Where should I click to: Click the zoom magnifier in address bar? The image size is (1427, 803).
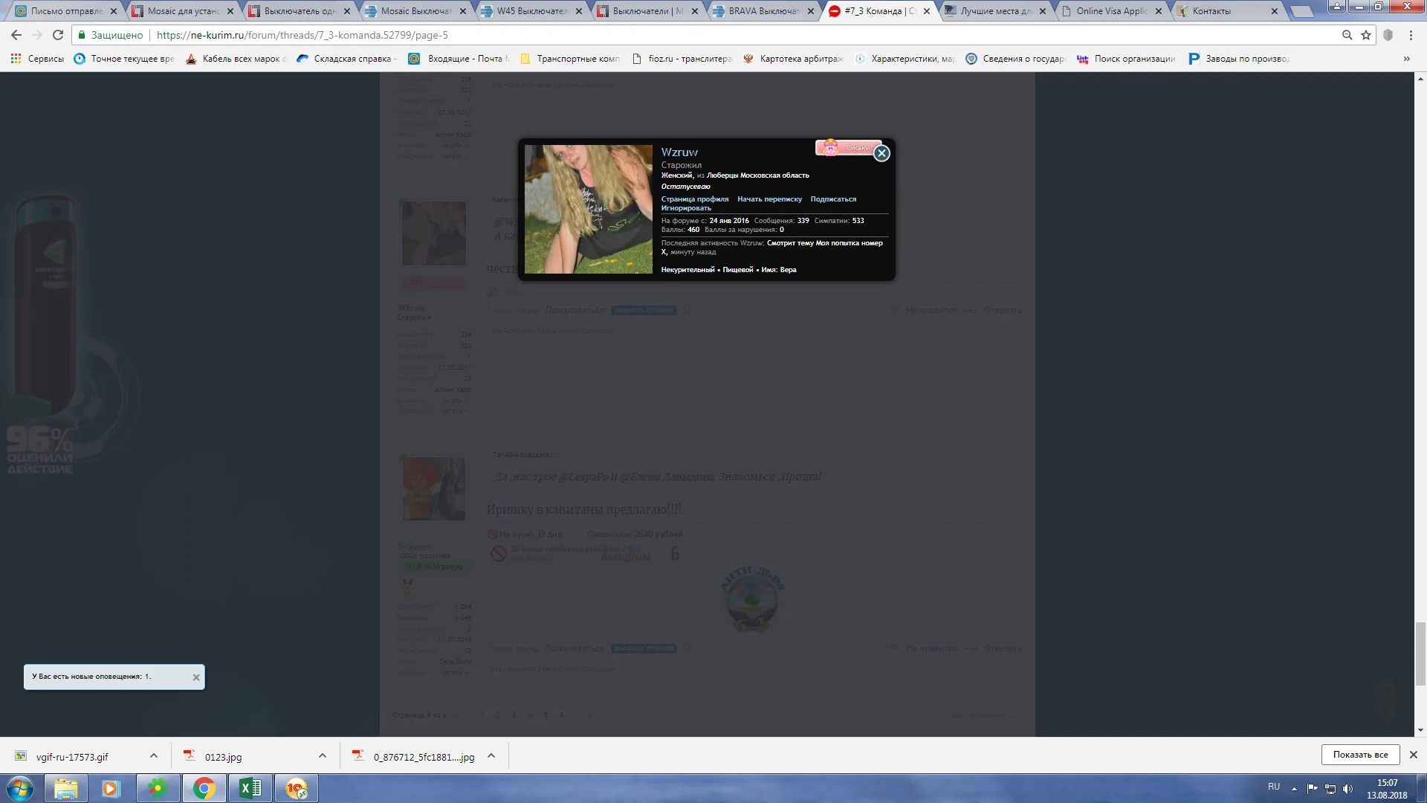(1347, 35)
